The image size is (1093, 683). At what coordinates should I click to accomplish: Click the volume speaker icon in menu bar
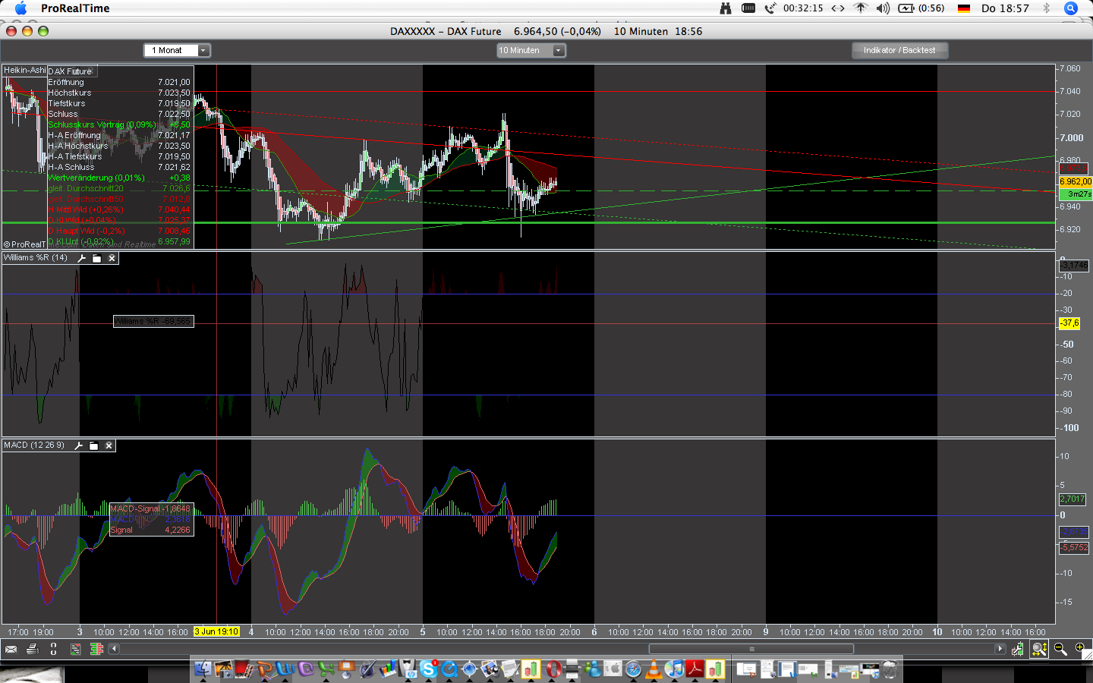[x=883, y=8]
